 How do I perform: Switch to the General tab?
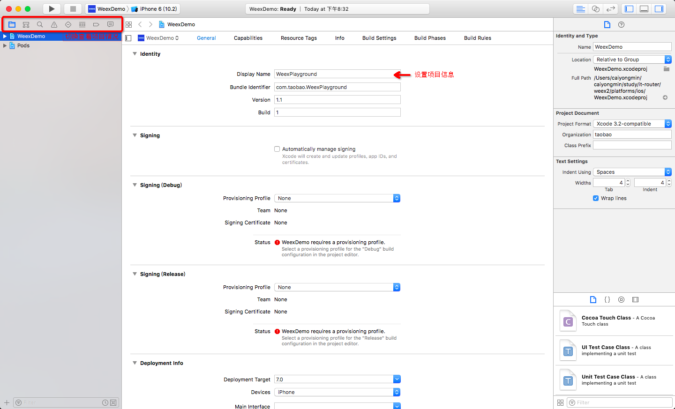pos(206,38)
